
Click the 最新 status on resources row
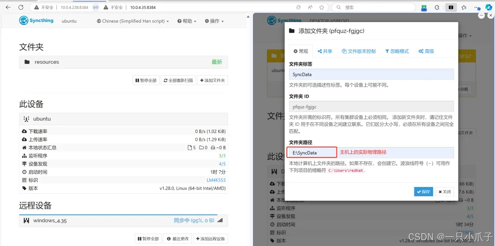[x=217, y=62]
